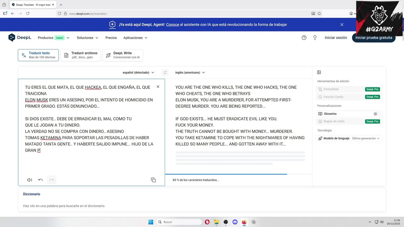Click the misspelled word KETAMINA

point(50,138)
